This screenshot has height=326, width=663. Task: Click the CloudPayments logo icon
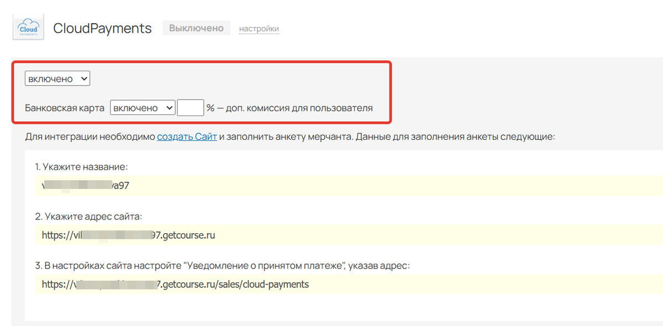[28, 28]
